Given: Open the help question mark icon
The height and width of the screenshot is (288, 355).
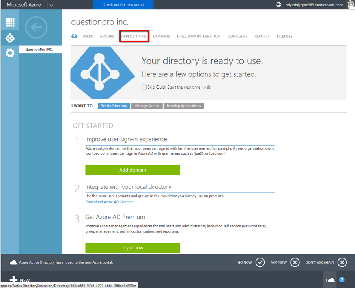Looking at the screenshot, I should [342, 280].
